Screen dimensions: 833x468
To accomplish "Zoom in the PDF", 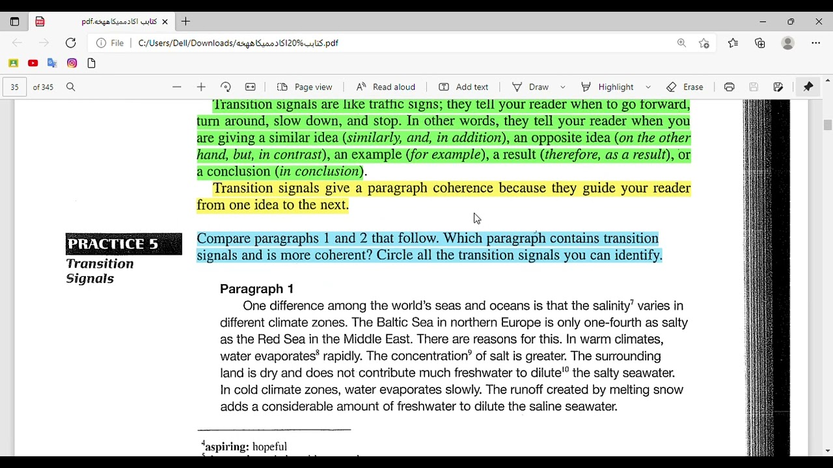I will [201, 87].
